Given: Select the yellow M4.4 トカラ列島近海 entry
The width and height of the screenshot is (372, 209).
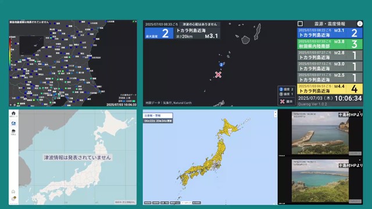Looking at the screenshot, I should [x=330, y=89].
